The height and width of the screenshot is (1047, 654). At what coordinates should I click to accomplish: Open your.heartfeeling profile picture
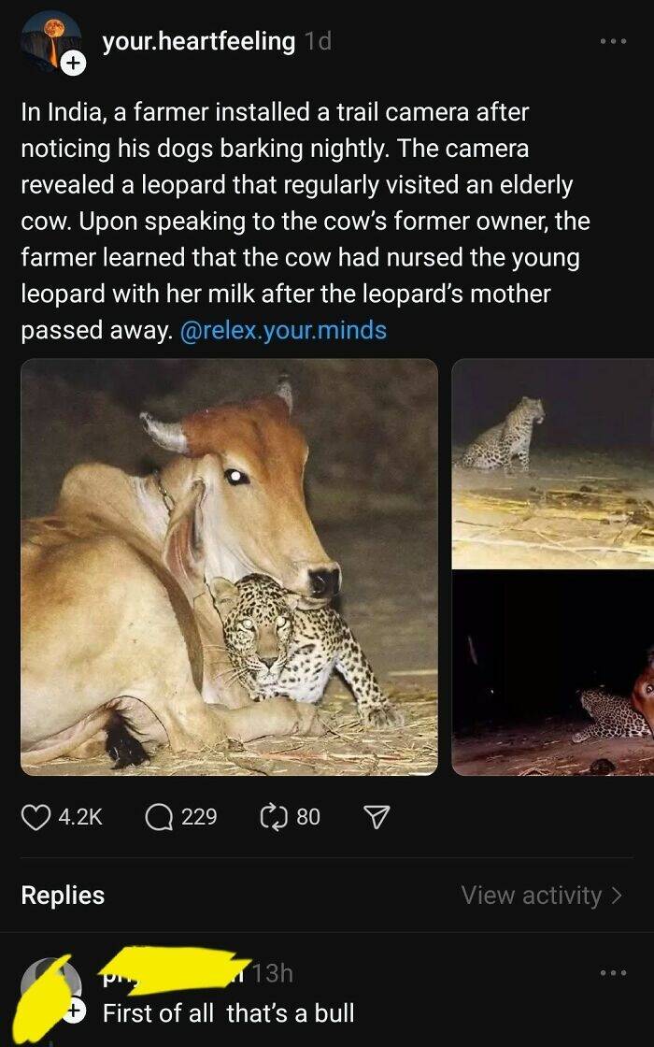coord(50,39)
